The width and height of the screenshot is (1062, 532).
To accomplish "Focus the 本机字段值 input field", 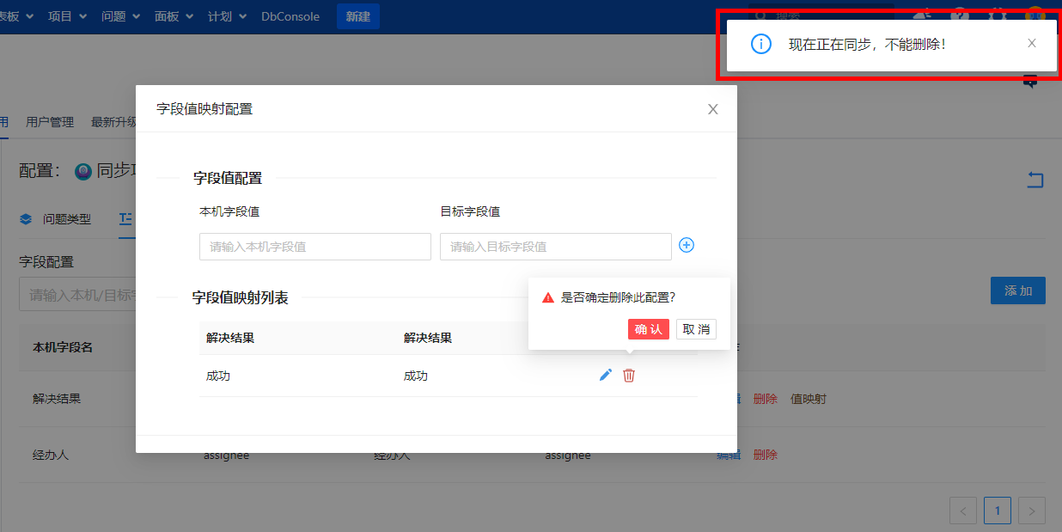I will pos(314,247).
